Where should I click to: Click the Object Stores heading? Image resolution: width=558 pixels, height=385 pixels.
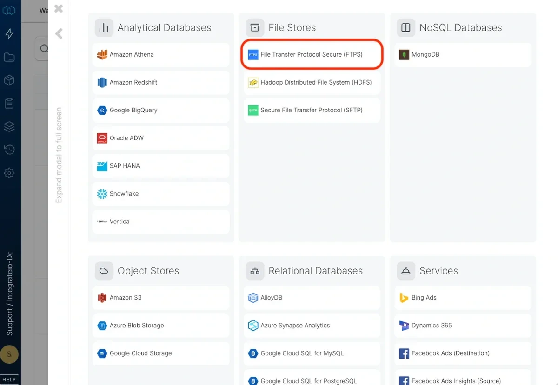[x=148, y=271]
